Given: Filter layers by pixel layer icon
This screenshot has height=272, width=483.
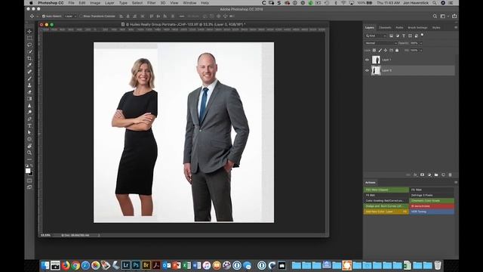Looking at the screenshot, I should (392, 36).
